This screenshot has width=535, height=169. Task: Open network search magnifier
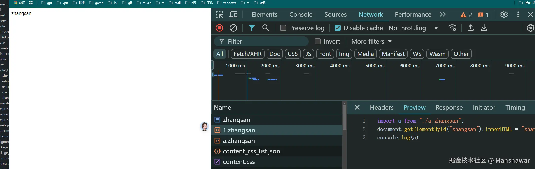(266, 28)
